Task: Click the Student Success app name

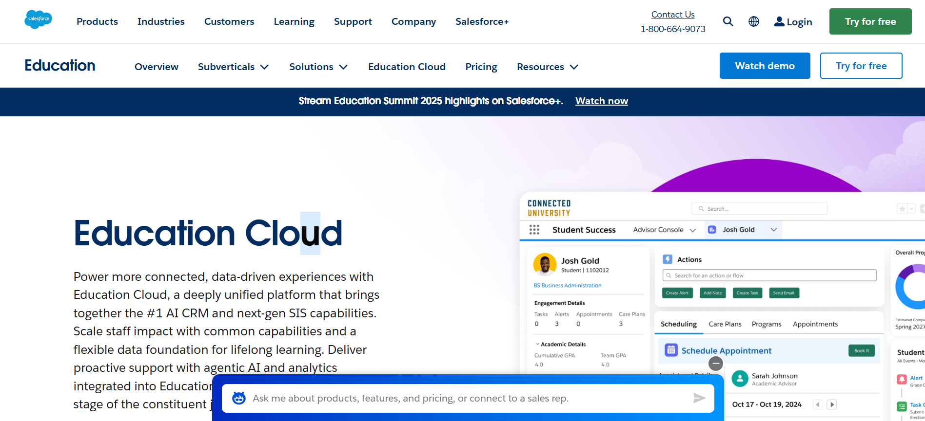Action: pyautogui.click(x=584, y=230)
